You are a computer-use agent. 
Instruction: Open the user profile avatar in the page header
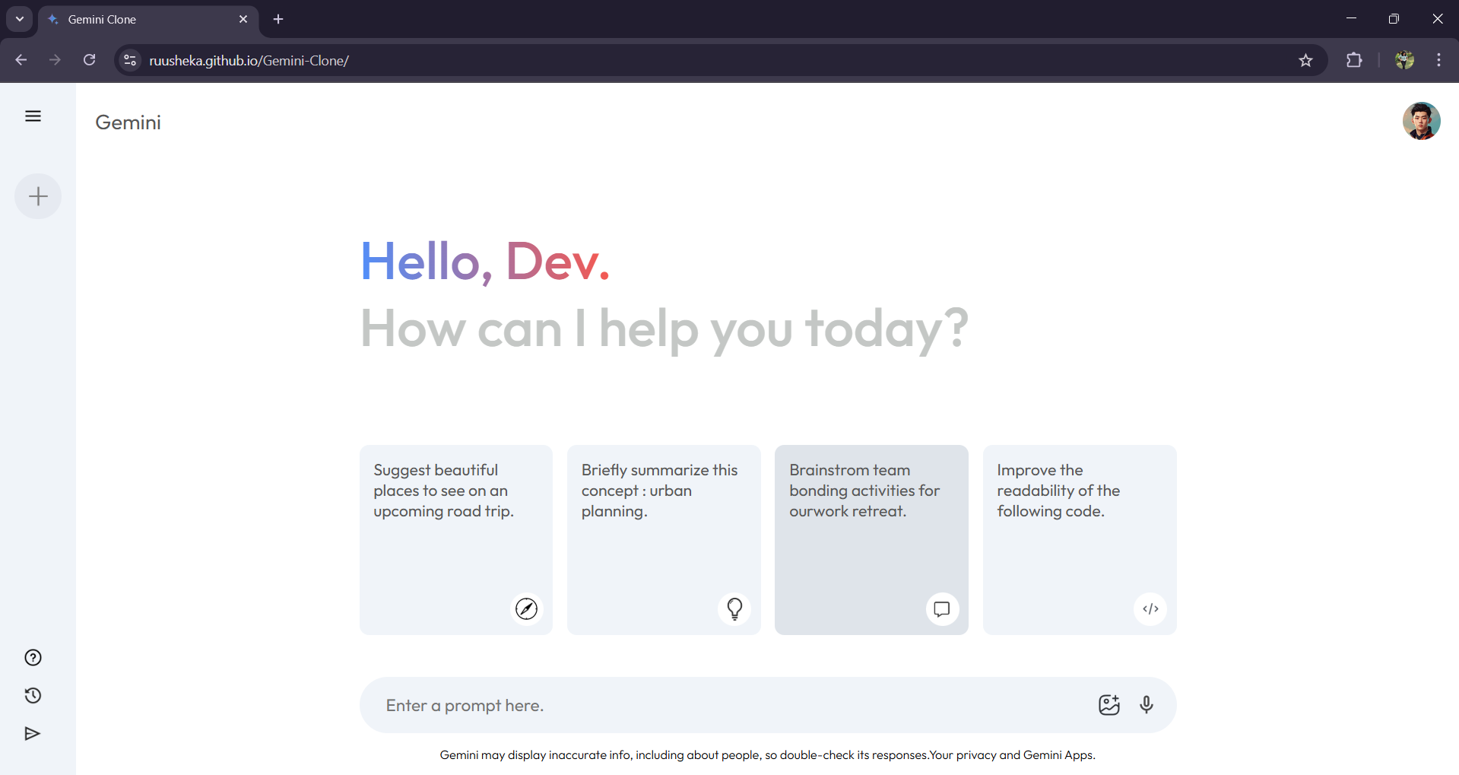[x=1421, y=121]
